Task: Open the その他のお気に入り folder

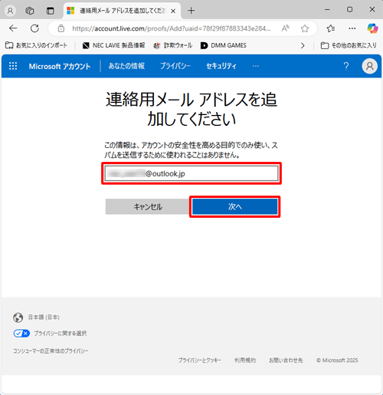Action: [x=349, y=45]
